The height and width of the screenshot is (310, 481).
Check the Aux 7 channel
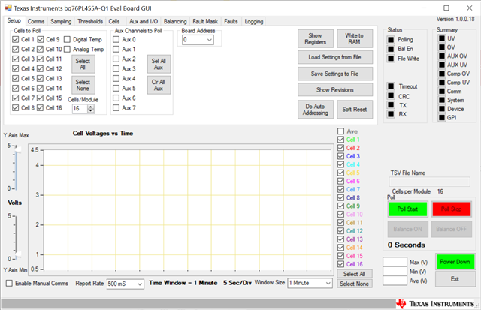[116, 107]
